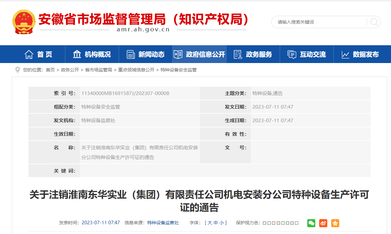Click the 关键词 label cell
This screenshot has width=391, height=234.
coord(54,171)
